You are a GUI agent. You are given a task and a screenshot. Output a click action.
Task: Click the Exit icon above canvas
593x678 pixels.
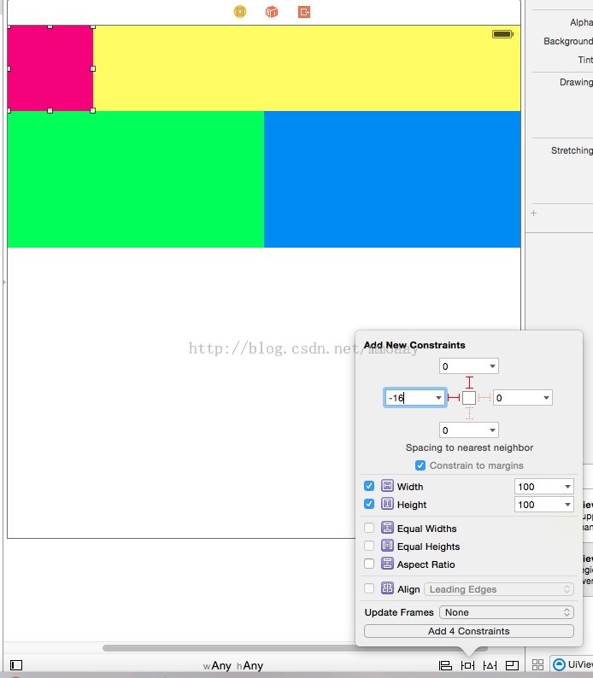click(304, 12)
